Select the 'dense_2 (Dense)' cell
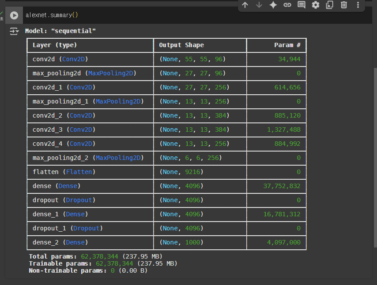Screen dimensions: 377x285 pos(60,243)
